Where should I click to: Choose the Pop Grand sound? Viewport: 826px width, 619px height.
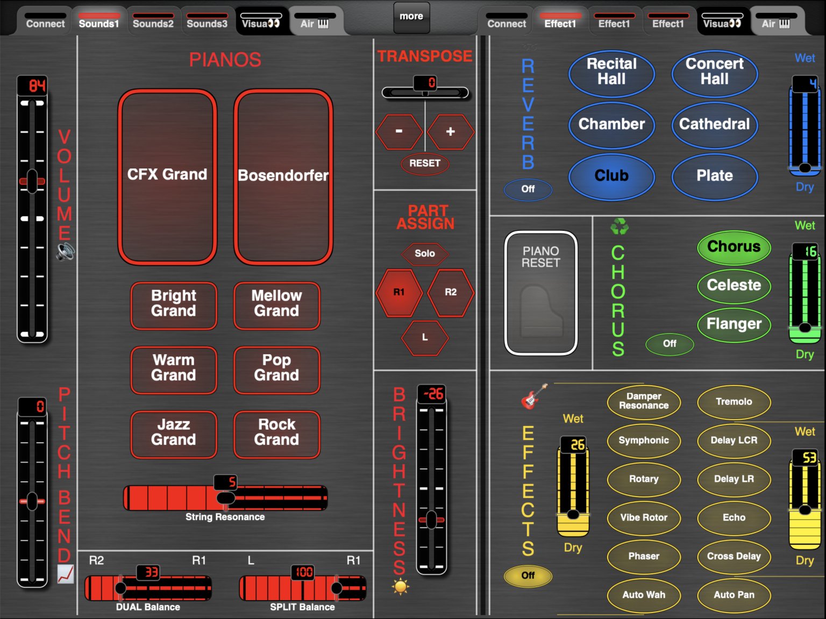pos(277,369)
